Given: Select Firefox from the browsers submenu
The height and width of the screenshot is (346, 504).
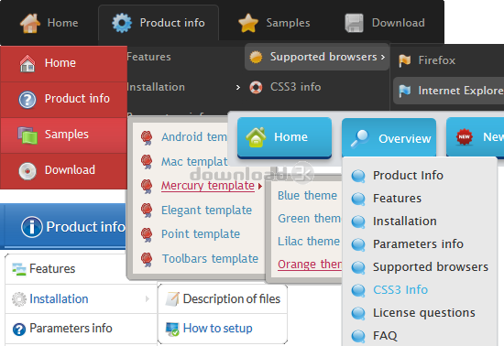Looking at the screenshot, I should [436, 60].
